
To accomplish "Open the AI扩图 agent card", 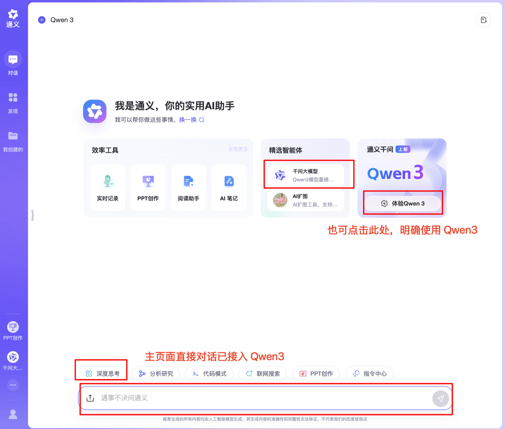I will (x=306, y=200).
